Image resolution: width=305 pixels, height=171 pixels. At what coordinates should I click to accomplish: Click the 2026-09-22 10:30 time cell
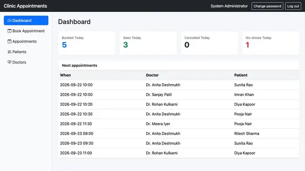[76, 114]
